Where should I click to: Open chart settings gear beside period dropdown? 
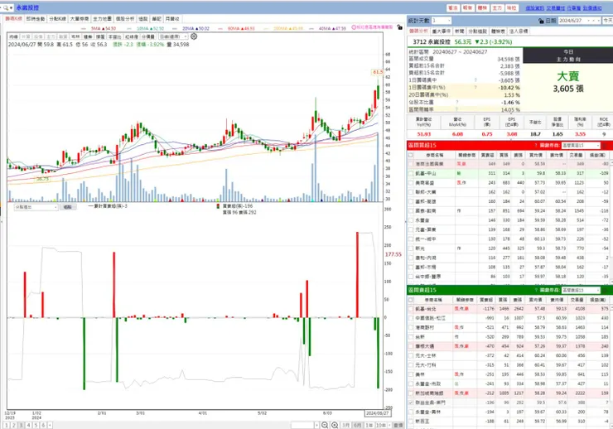[194, 36]
